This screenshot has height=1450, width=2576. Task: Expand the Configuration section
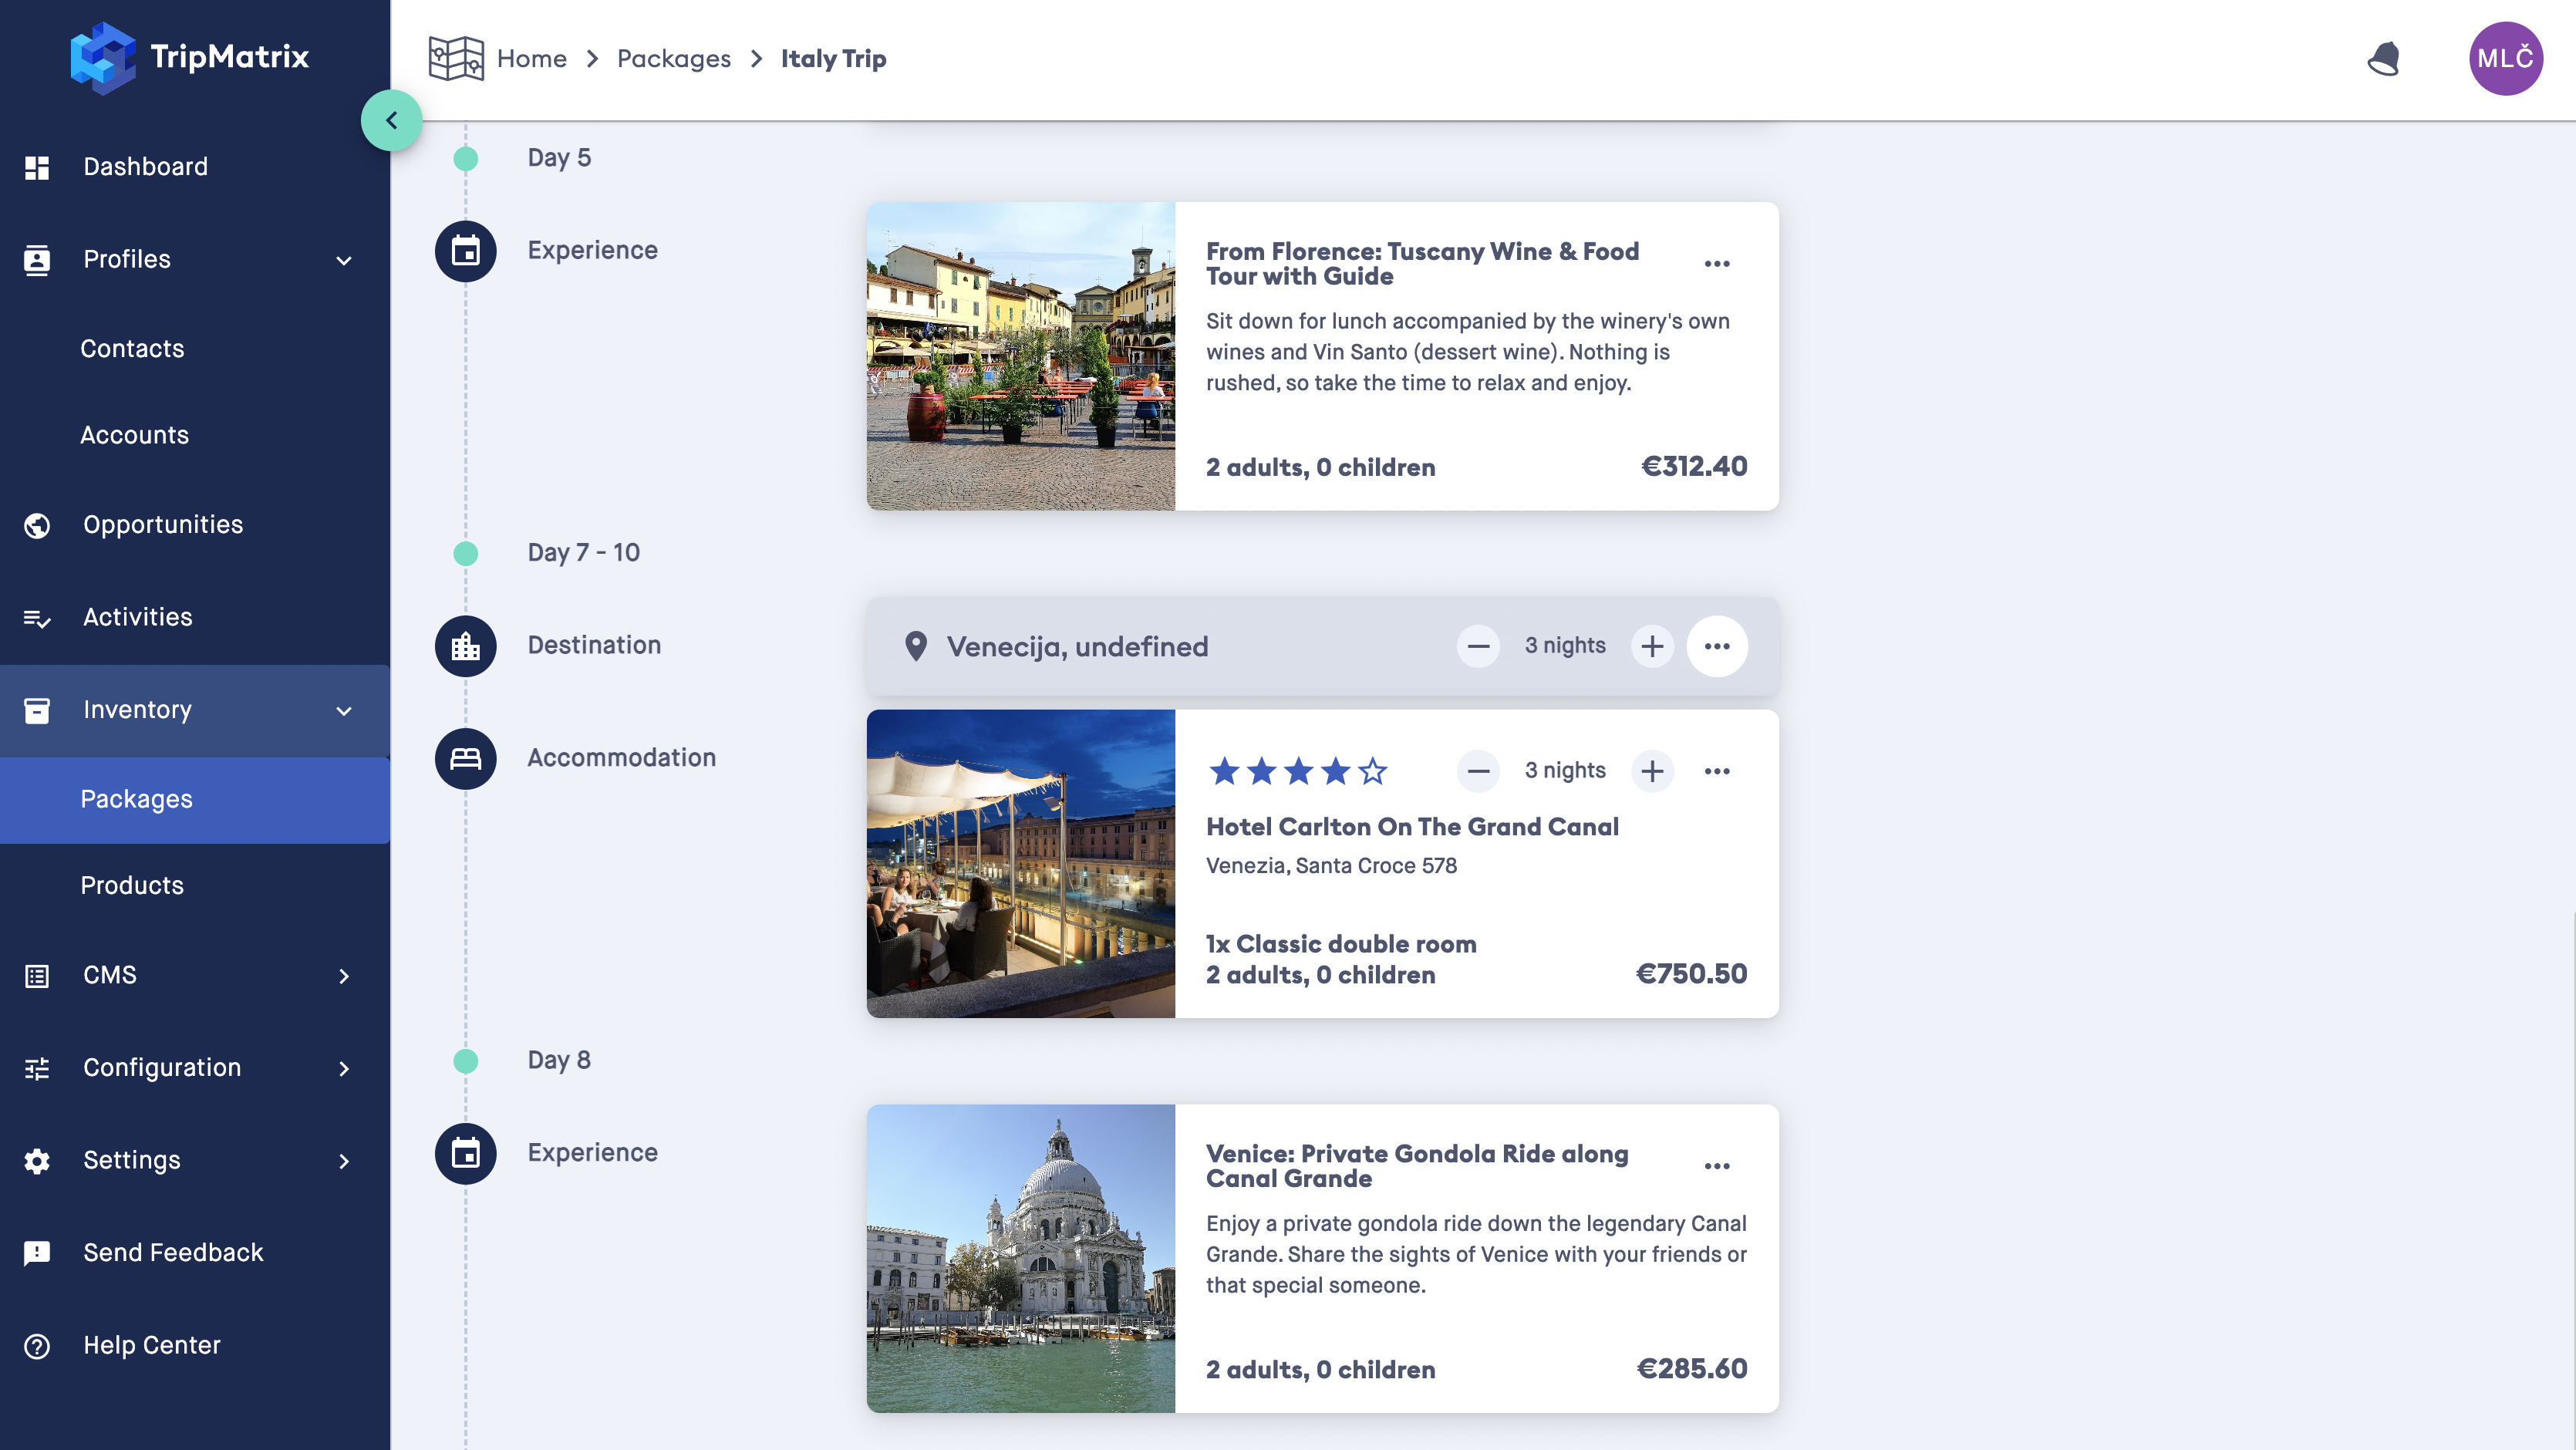[343, 1068]
